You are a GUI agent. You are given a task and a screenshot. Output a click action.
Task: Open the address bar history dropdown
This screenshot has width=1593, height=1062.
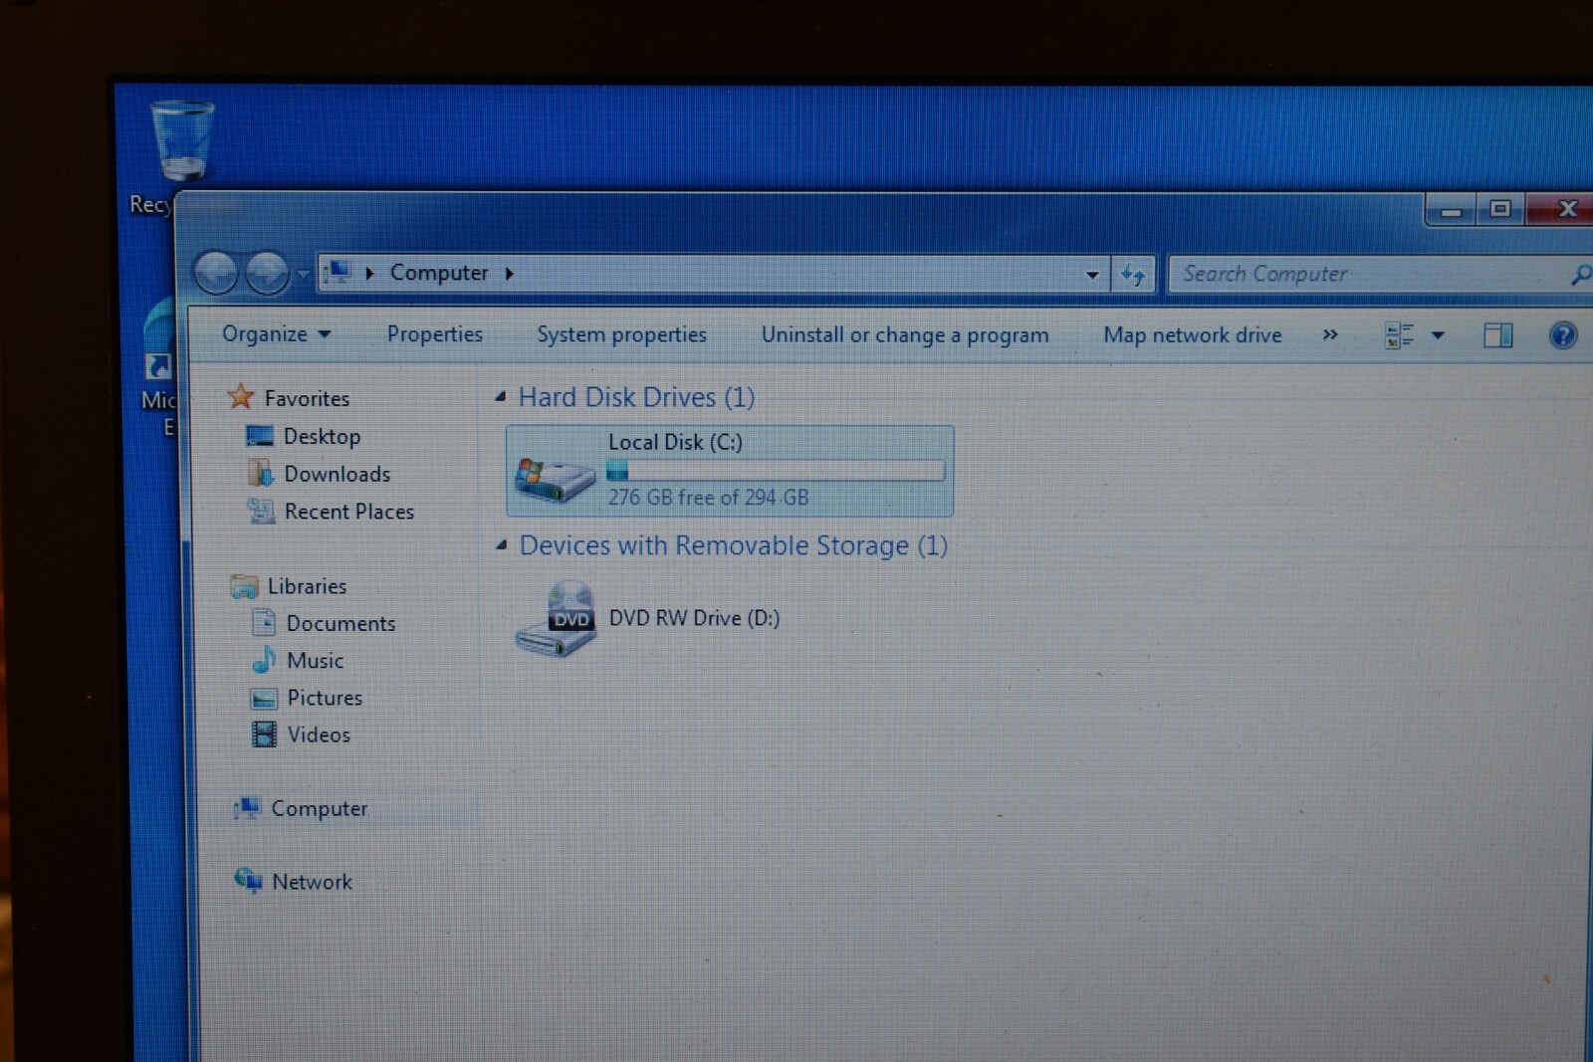tap(1092, 275)
